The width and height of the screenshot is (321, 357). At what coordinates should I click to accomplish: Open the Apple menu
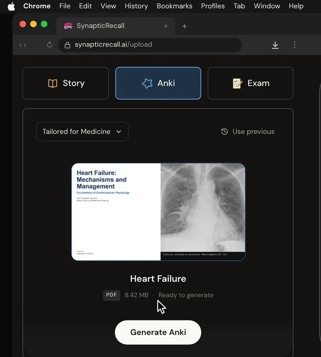11,6
